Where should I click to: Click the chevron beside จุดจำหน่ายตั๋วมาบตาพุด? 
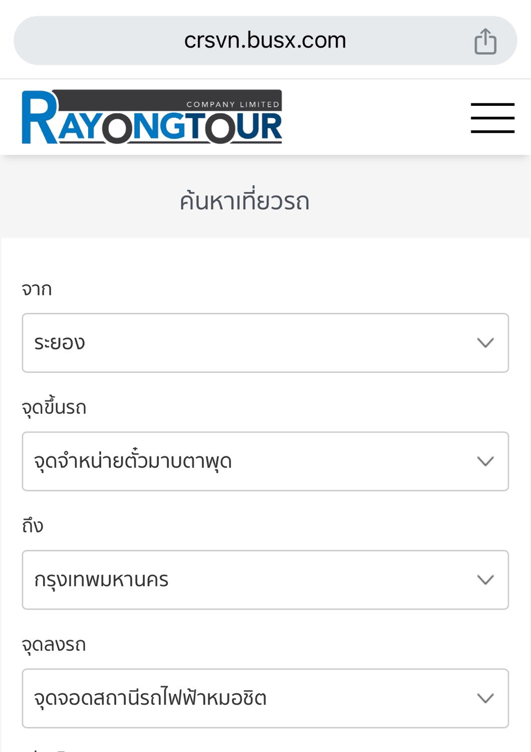point(485,461)
